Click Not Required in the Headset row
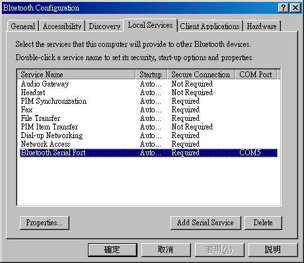Screen dimensions: 304x263 pos(192,93)
